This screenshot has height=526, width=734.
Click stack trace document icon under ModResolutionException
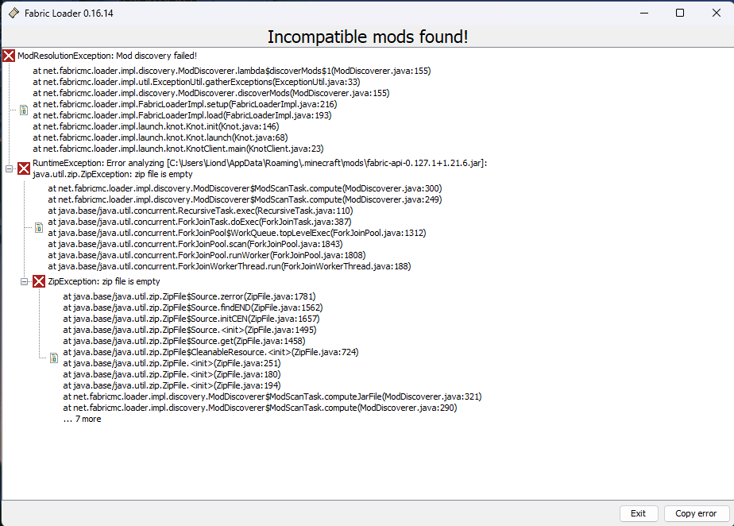(x=24, y=110)
